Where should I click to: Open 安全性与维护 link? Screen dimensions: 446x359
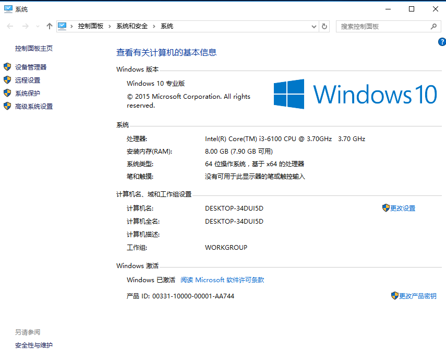pos(34,345)
